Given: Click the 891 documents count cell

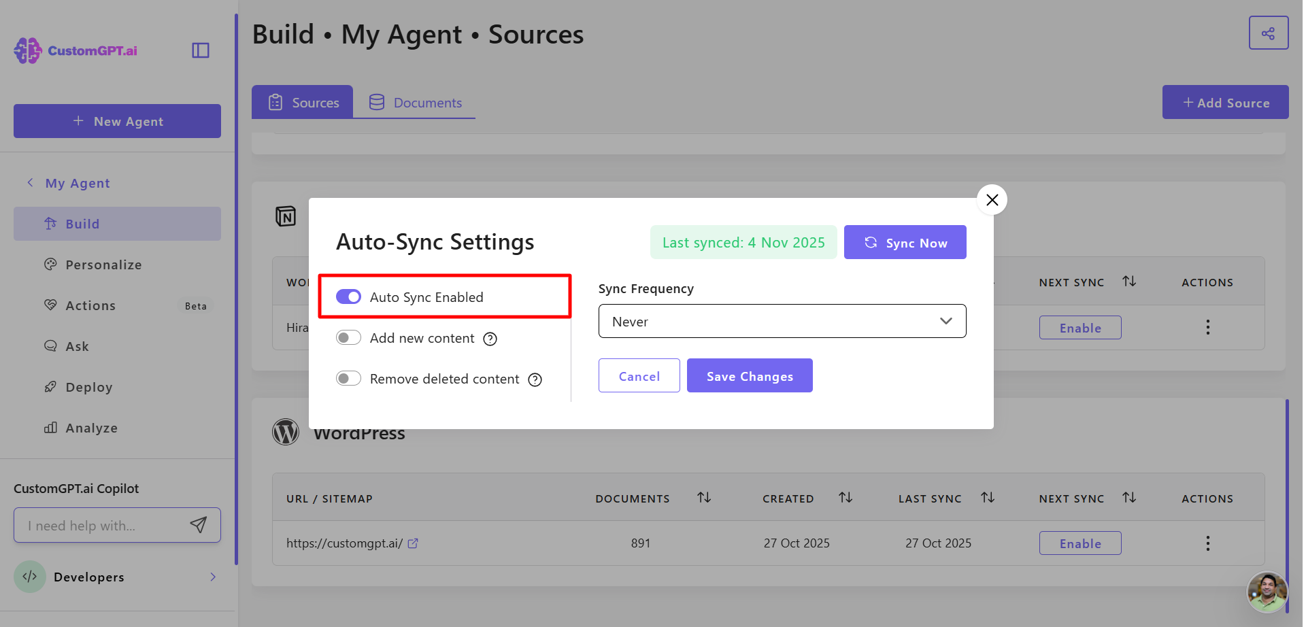Looking at the screenshot, I should 641,543.
